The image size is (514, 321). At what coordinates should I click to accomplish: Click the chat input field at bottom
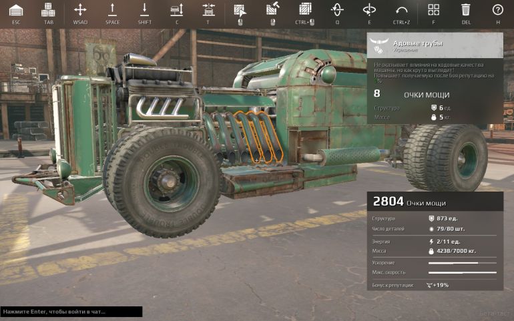71,312
